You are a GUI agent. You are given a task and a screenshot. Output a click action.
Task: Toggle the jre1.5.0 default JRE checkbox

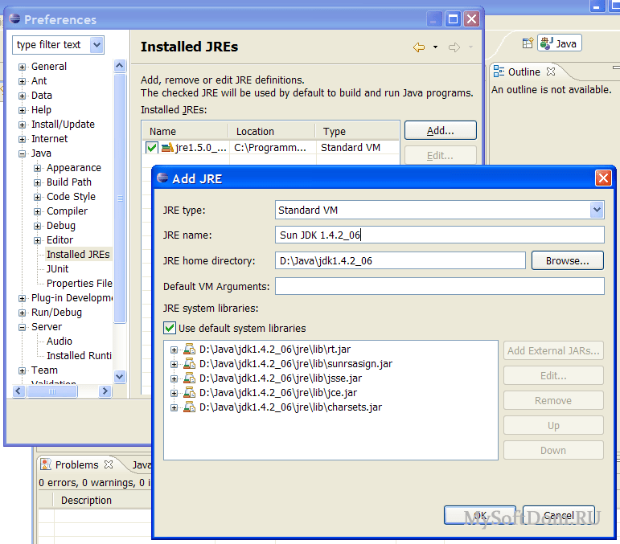pos(151,148)
